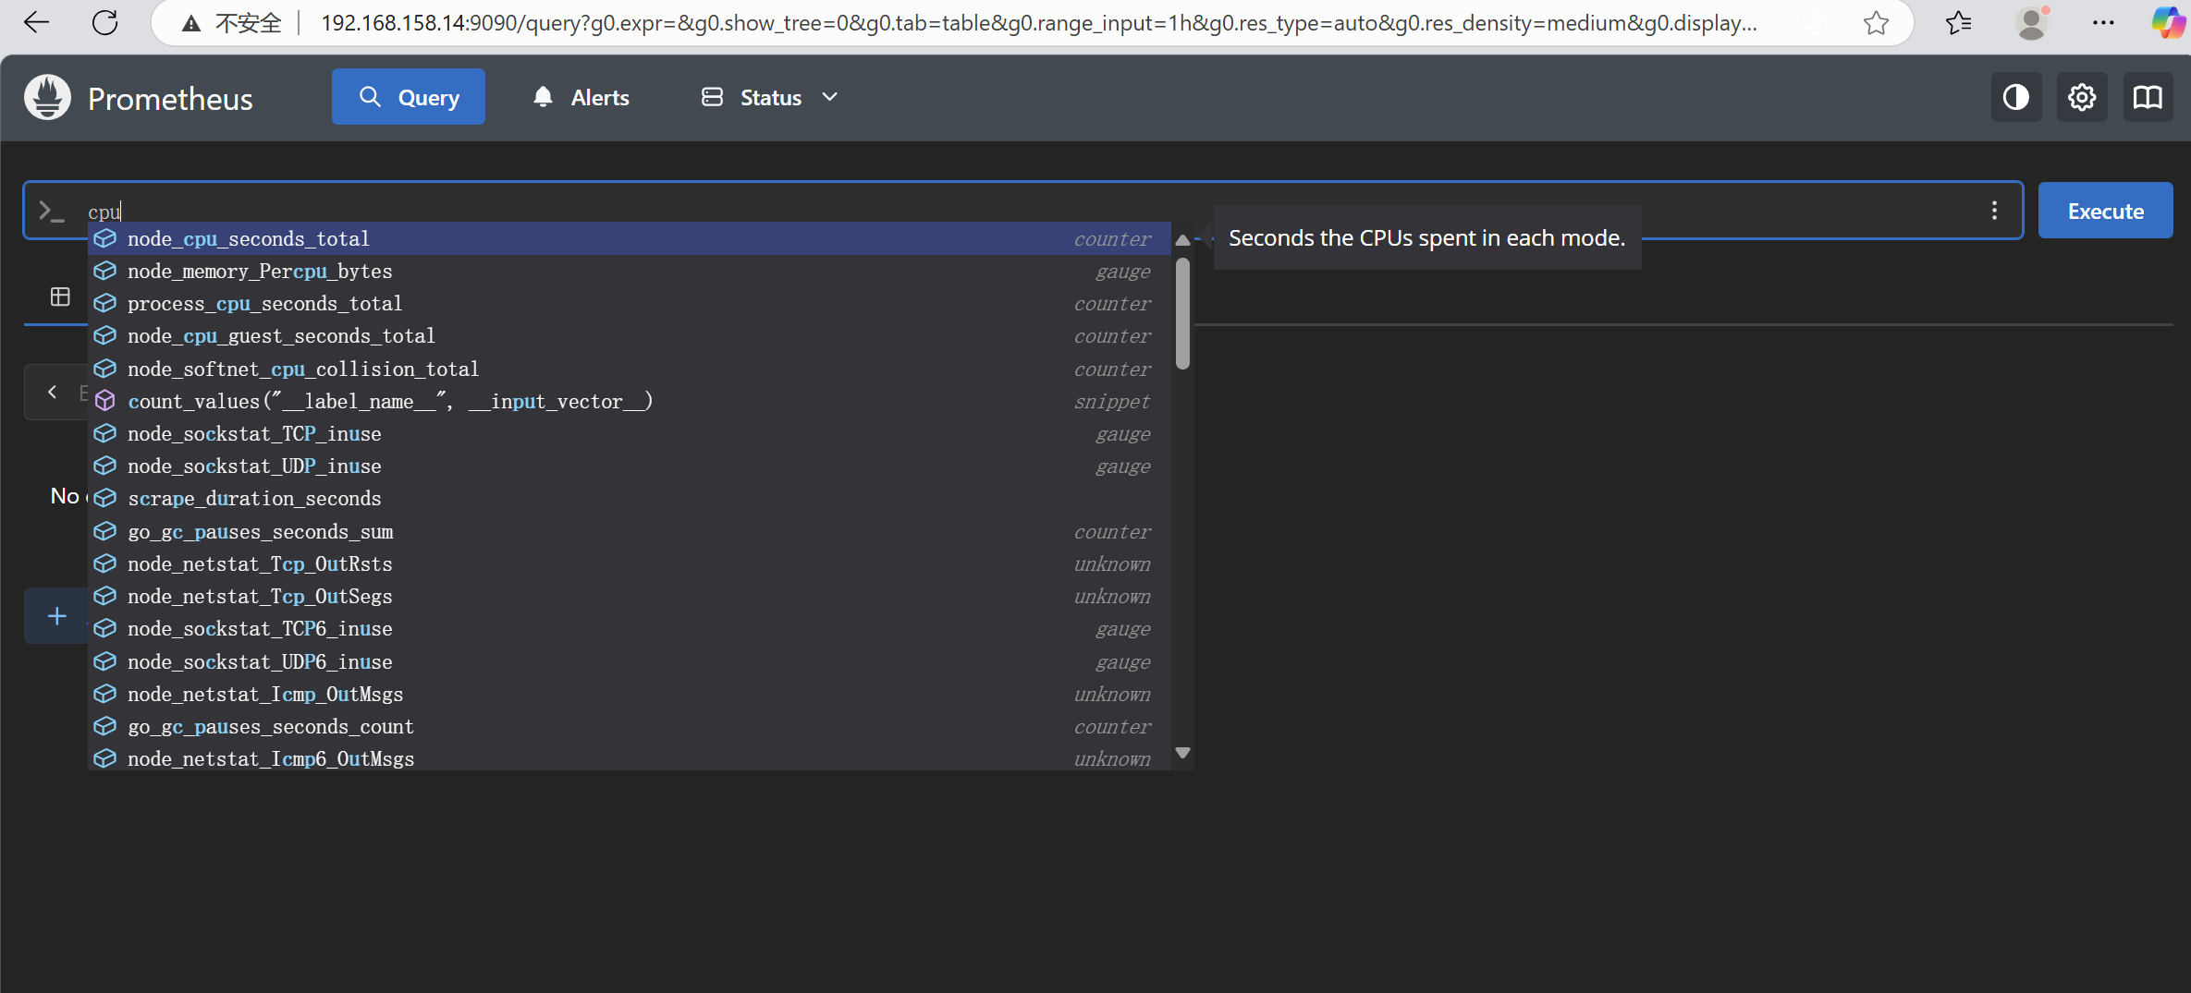Click the metric cube icon beside process_cpu_seconds_total

pyautogui.click(x=105, y=303)
